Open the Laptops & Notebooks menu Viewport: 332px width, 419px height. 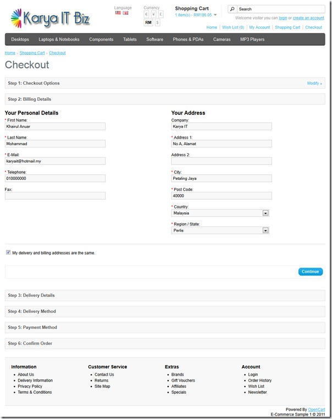[x=59, y=39]
